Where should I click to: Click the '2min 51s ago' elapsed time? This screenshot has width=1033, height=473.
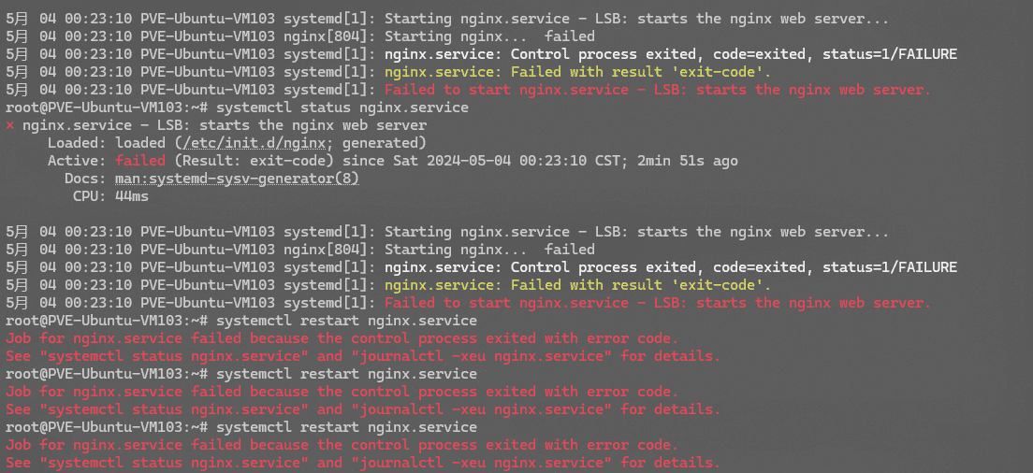(x=687, y=161)
